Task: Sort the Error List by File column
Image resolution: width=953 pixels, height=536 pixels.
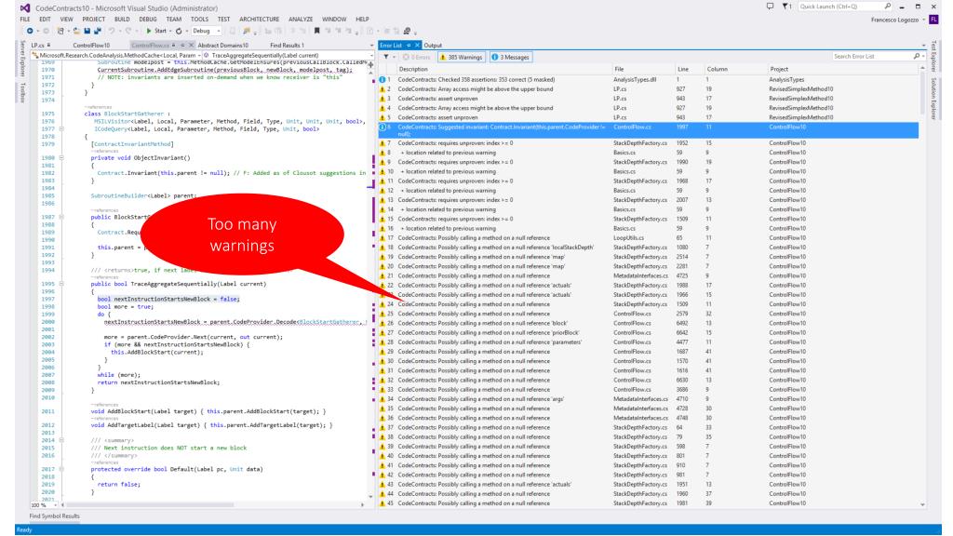Action: tap(619, 69)
